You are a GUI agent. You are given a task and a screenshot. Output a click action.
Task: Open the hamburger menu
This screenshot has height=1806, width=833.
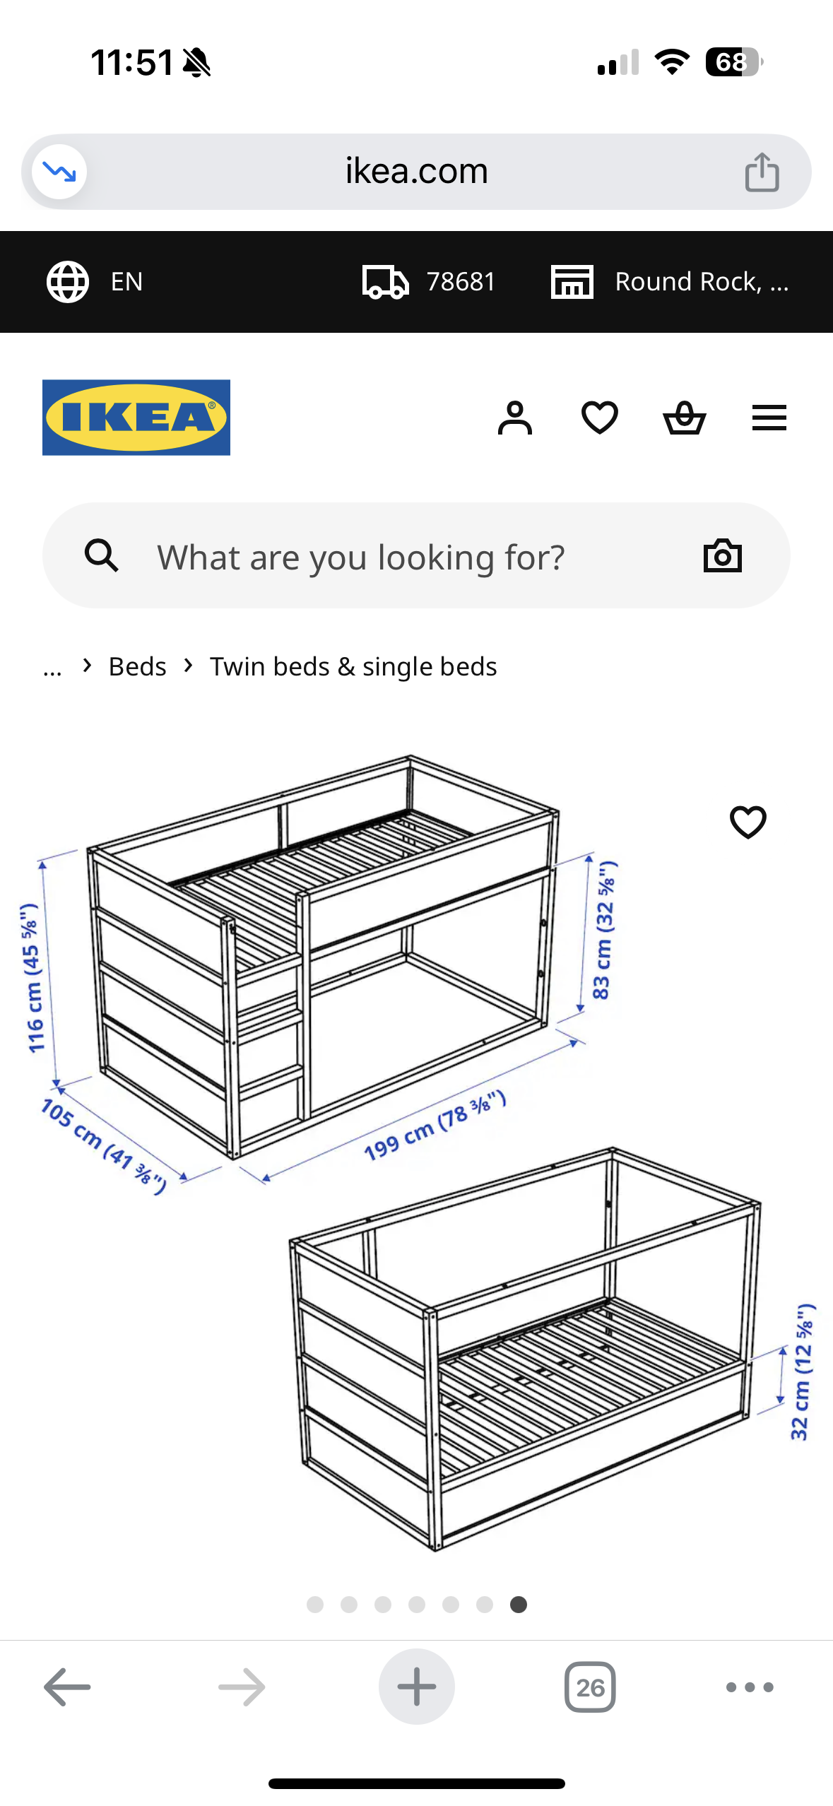769,418
